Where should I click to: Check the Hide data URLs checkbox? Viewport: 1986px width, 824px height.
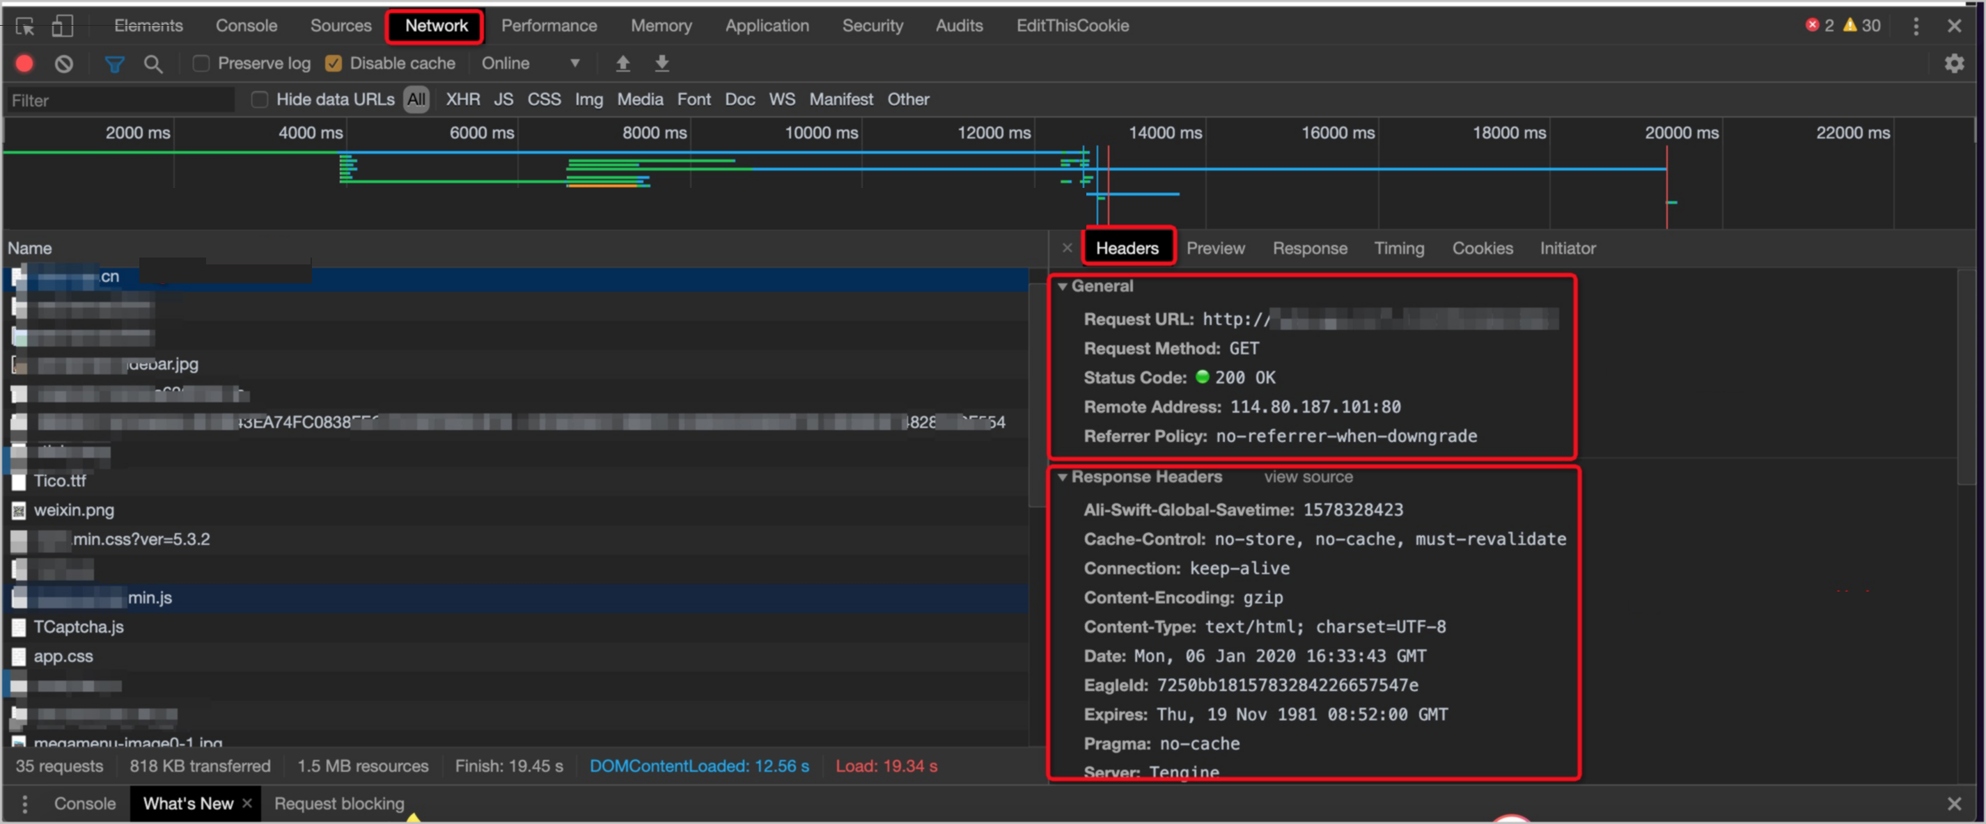click(x=260, y=100)
